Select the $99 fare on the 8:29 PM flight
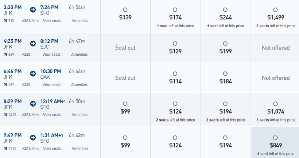This screenshot has height=158, width=299. tap(125, 104)
